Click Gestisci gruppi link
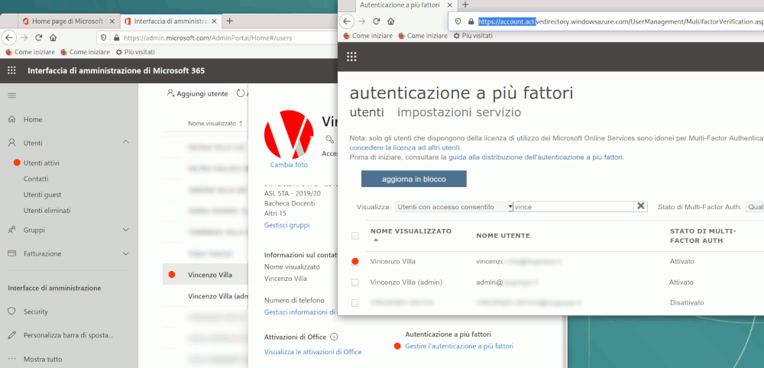 coord(286,225)
